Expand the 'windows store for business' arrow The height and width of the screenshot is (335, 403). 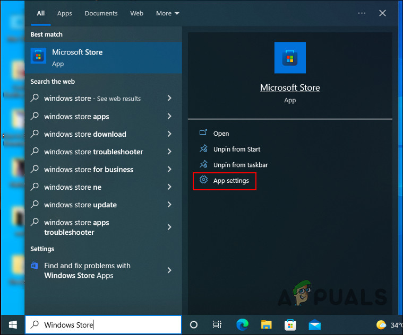pos(169,169)
